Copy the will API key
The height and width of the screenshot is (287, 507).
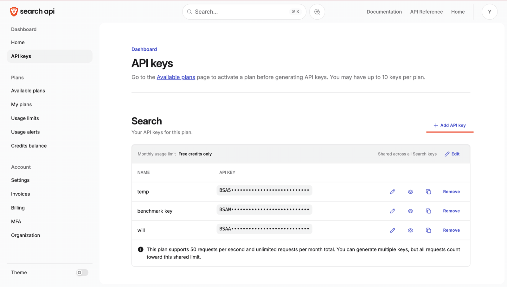(428, 230)
